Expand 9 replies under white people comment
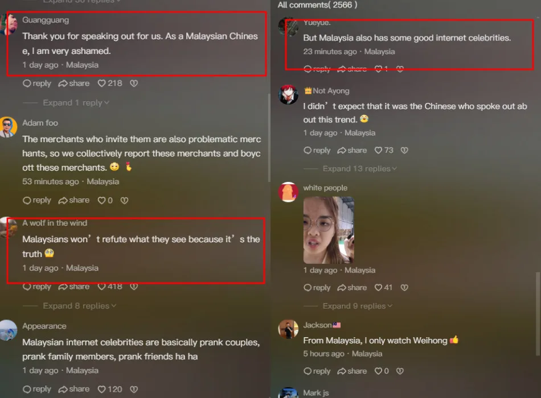 point(358,306)
